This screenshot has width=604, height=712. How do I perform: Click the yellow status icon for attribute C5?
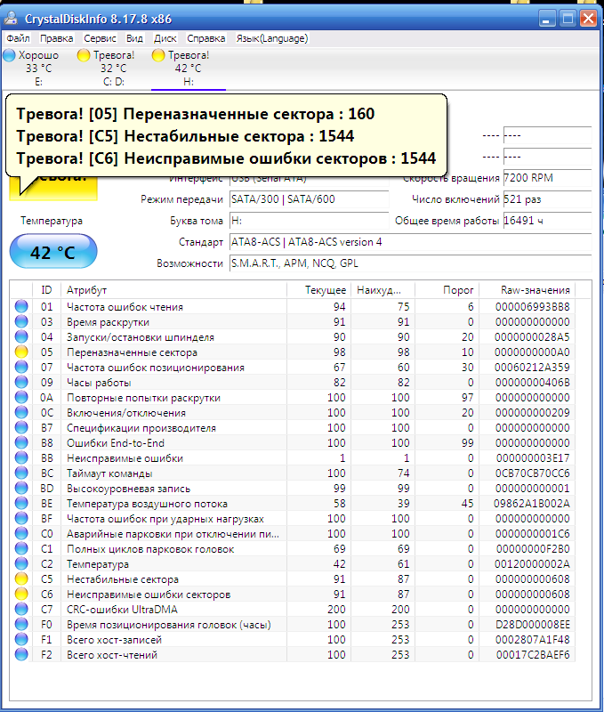[x=21, y=579]
